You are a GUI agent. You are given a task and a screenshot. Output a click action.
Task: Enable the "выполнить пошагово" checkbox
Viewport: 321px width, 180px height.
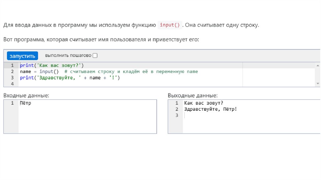95,56
